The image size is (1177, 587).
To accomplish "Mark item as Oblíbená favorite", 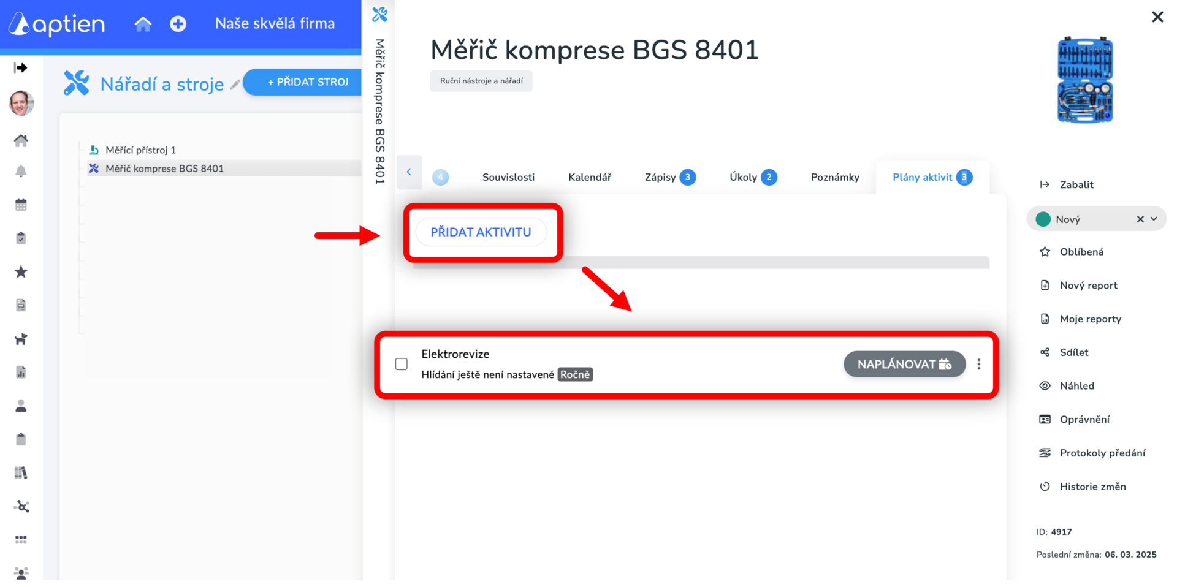I will [1081, 252].
